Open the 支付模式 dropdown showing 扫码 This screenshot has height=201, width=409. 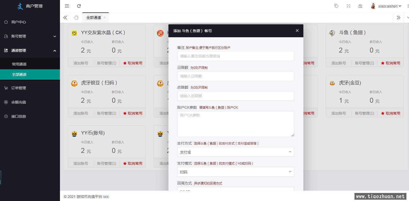point(235,172)
